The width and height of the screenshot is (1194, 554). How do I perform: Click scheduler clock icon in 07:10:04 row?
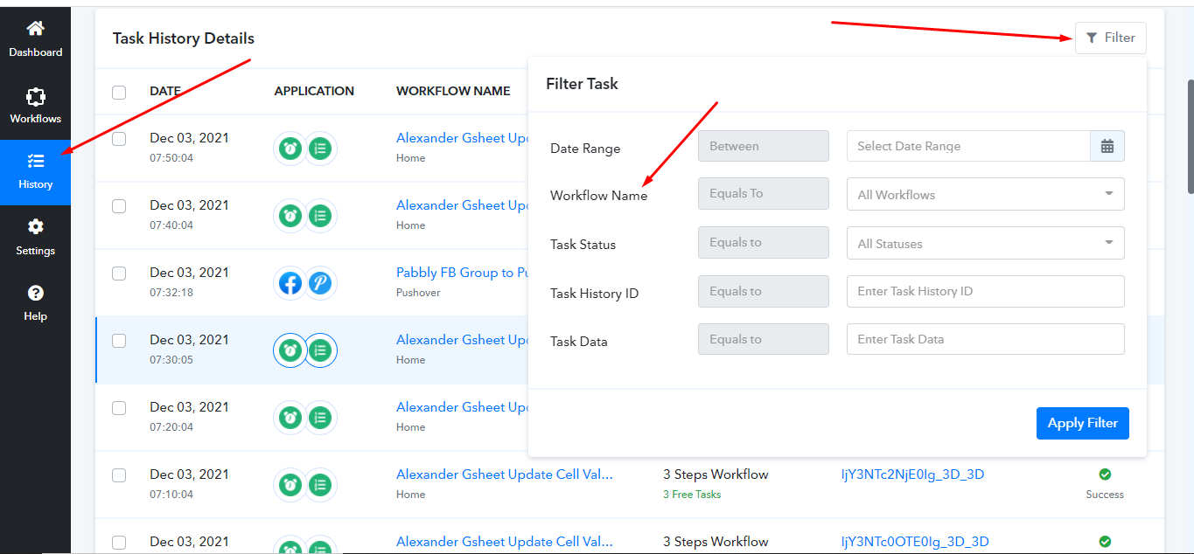pyautogui.click(x=290, y=485)
